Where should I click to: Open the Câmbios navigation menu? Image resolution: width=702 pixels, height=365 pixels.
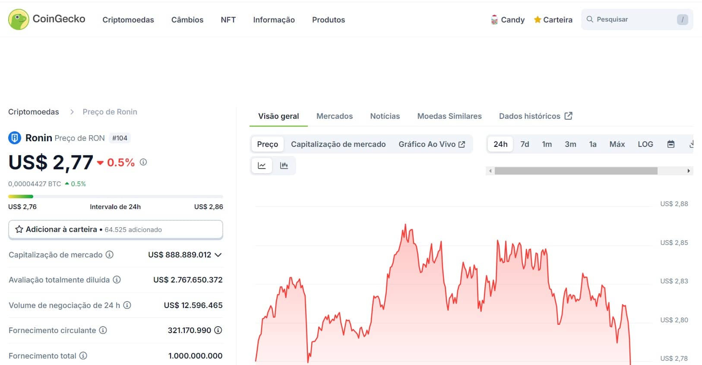[x=187, y=20]
